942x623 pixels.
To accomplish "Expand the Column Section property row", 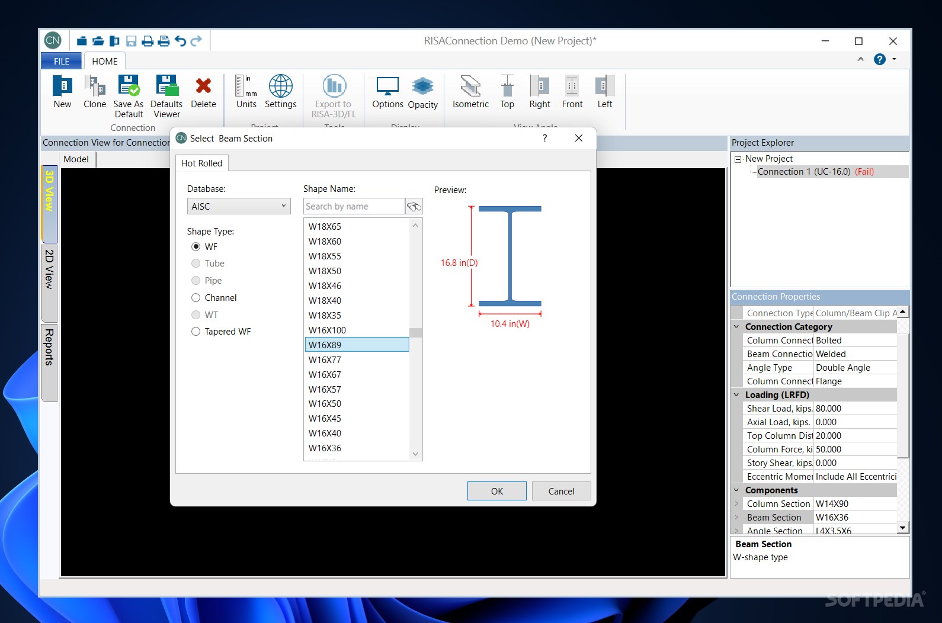I will (x=736, y=503).
